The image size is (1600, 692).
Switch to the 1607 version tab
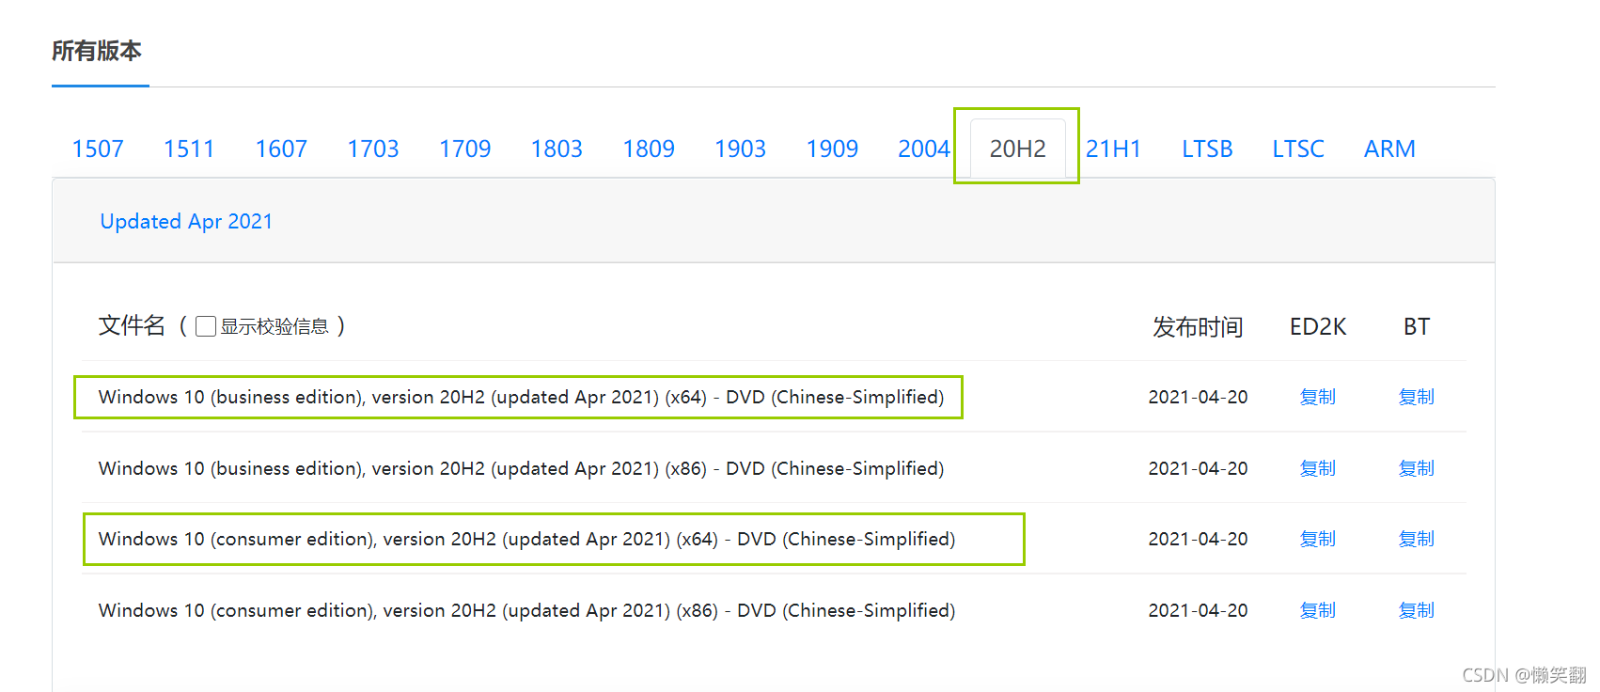point(281,149)
